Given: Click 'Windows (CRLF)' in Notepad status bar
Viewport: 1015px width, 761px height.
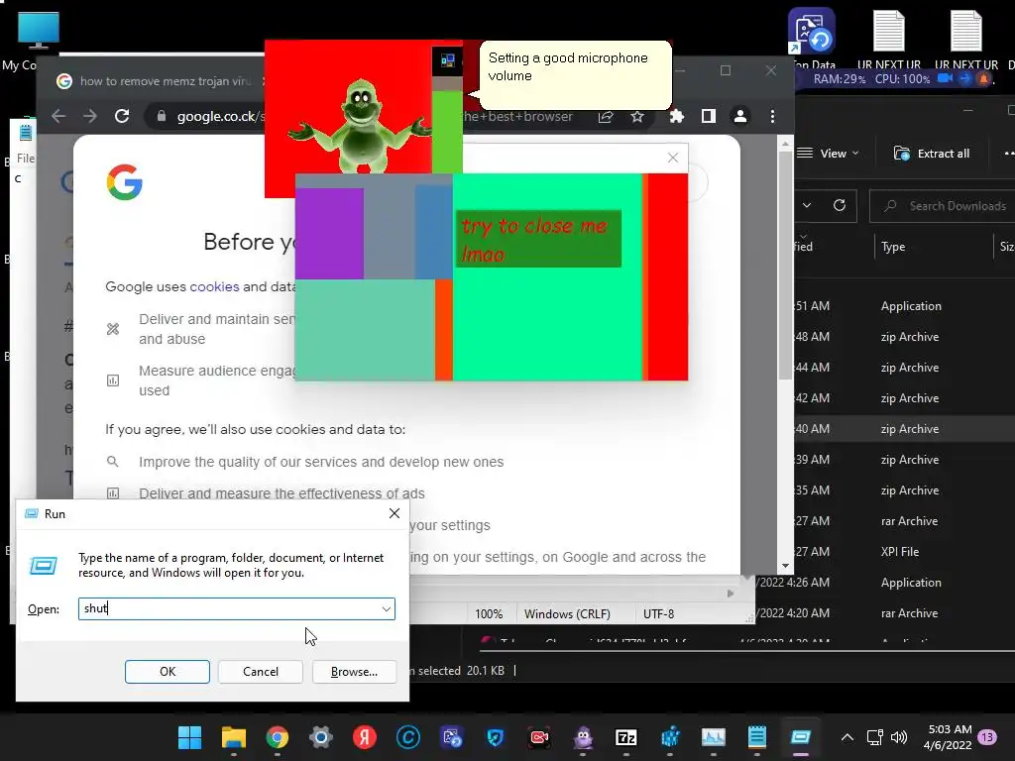Looking at the screenshot, I should (567, 614).
